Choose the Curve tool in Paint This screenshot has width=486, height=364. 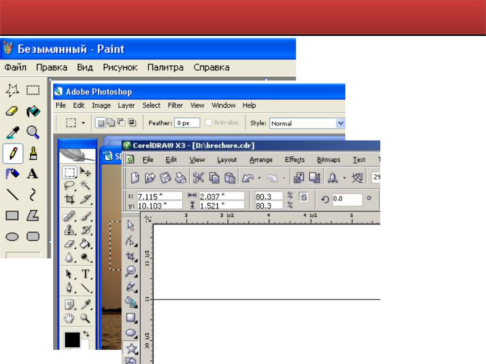(x=33, y=195)
